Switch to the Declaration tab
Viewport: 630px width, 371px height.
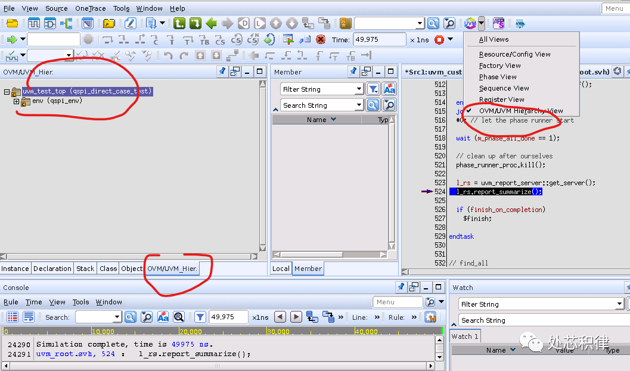pos(52,269)
